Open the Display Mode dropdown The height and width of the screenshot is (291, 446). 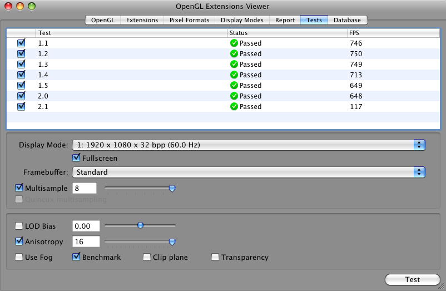249,145
